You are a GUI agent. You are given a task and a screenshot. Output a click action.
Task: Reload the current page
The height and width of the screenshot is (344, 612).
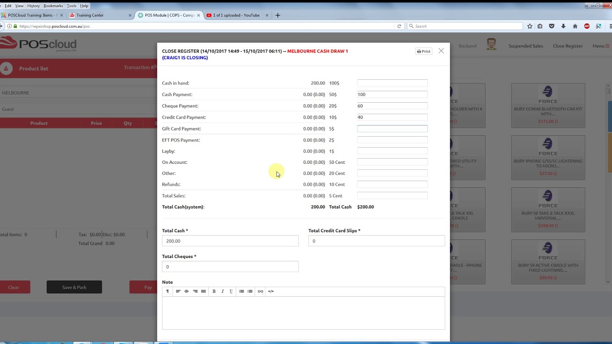[x=399, y=26]
